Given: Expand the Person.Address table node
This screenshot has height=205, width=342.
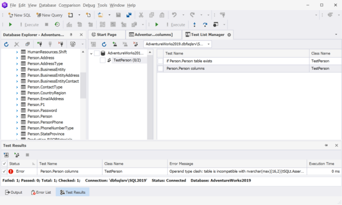Looking at the screenshot, I should [17, 58].
